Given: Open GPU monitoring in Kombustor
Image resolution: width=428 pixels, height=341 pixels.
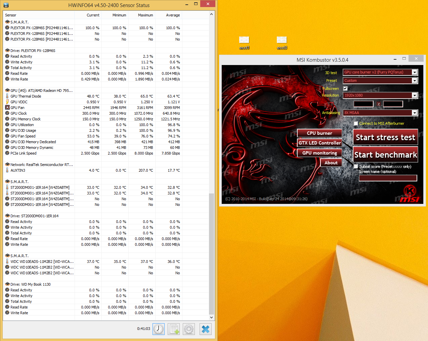Looking at the screenshot, I should (x=319, y=153).
